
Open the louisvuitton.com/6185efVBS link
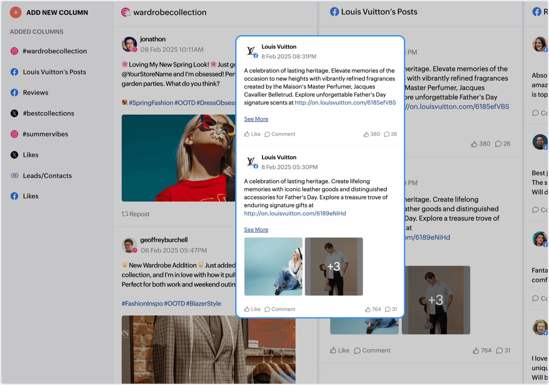tap(345, 103)
